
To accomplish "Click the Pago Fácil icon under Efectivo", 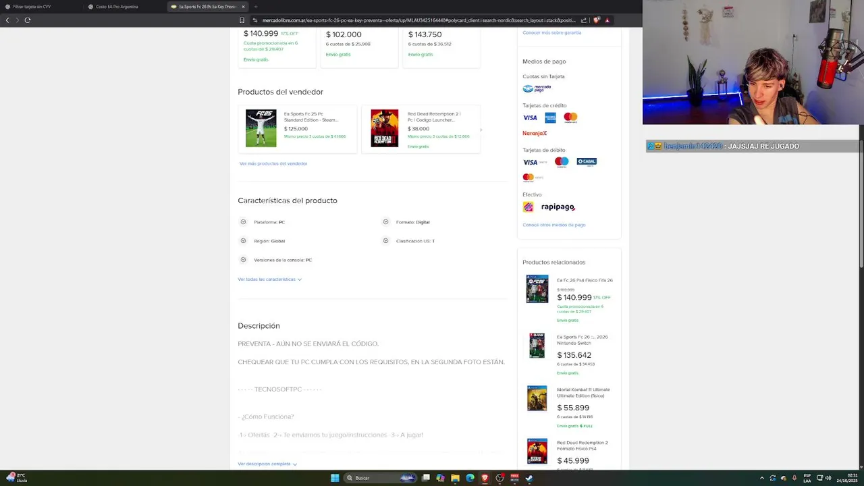I will 528,207.
